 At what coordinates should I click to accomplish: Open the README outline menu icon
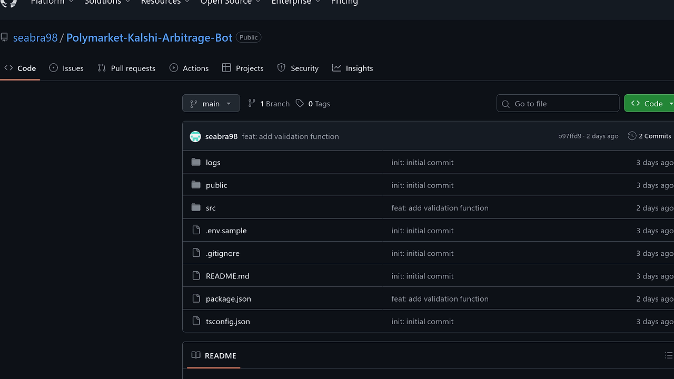pyautogui.click(x=668, y=356)
